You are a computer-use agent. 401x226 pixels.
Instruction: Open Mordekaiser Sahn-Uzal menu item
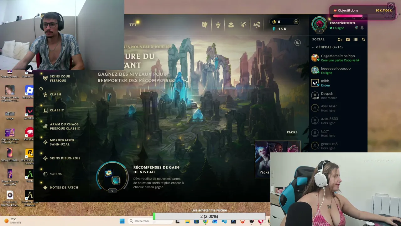[59, 142]
